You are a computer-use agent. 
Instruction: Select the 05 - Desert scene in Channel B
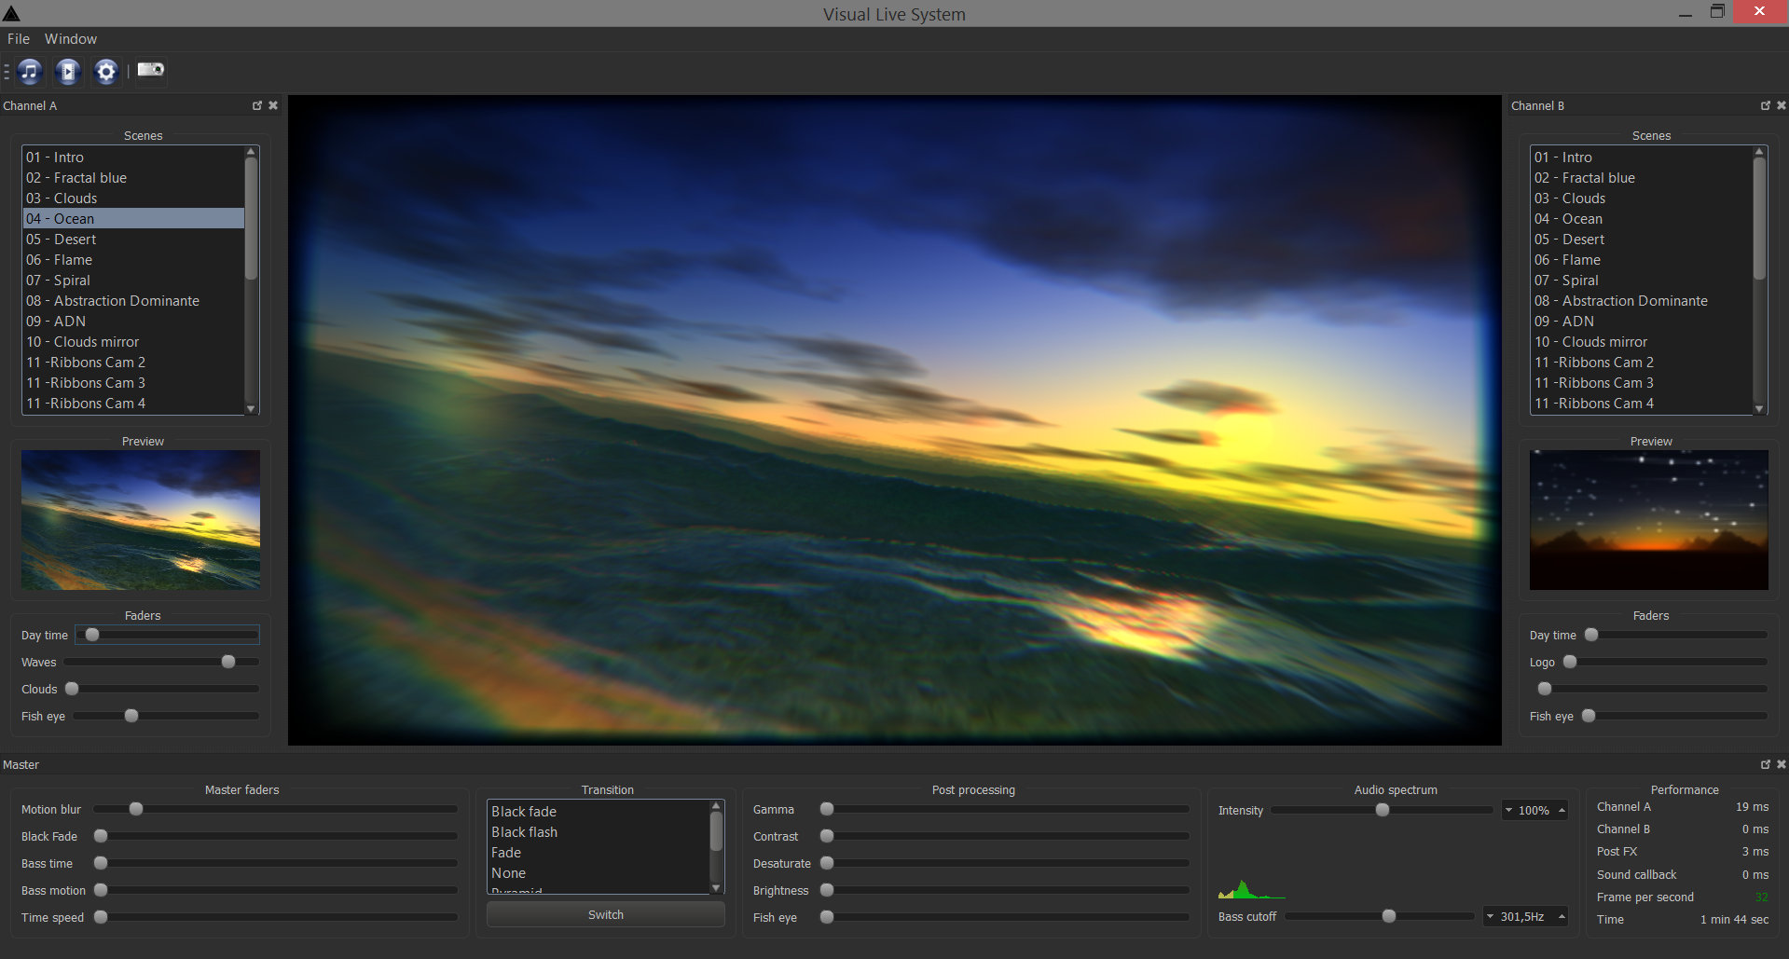point(1570,239)
